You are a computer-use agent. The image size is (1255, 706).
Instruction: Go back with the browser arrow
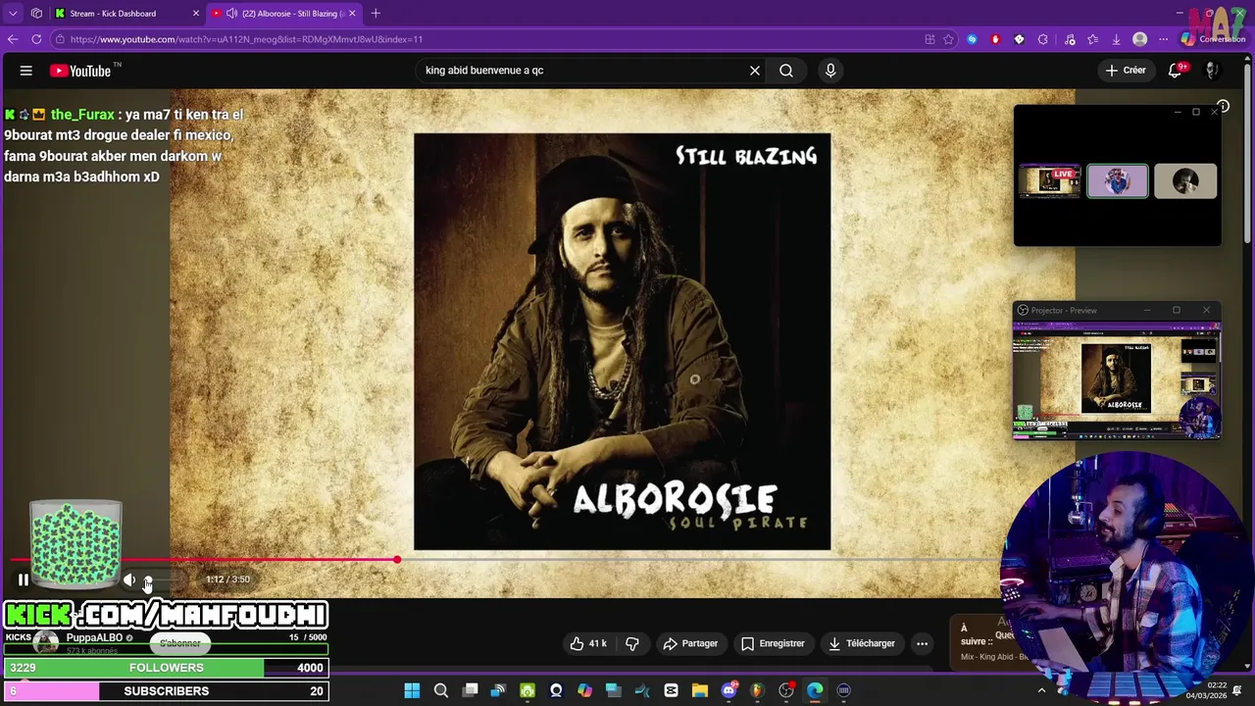(13, 39)
